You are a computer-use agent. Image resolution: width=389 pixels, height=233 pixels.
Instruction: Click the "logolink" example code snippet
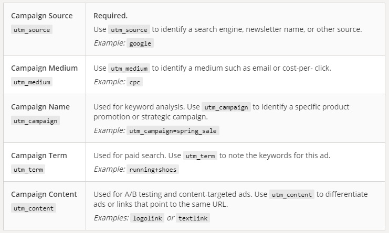pyautogui.click(x=147, y=218)
